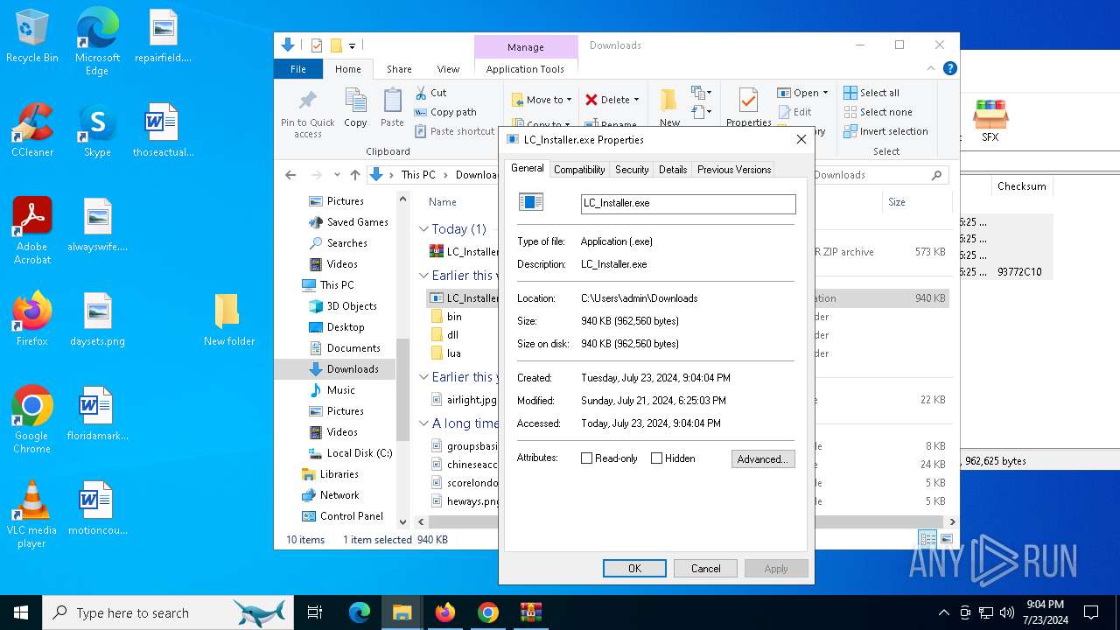Enable the Read-only attribute checkbox

pyautogui.click(x=587, y=458)
